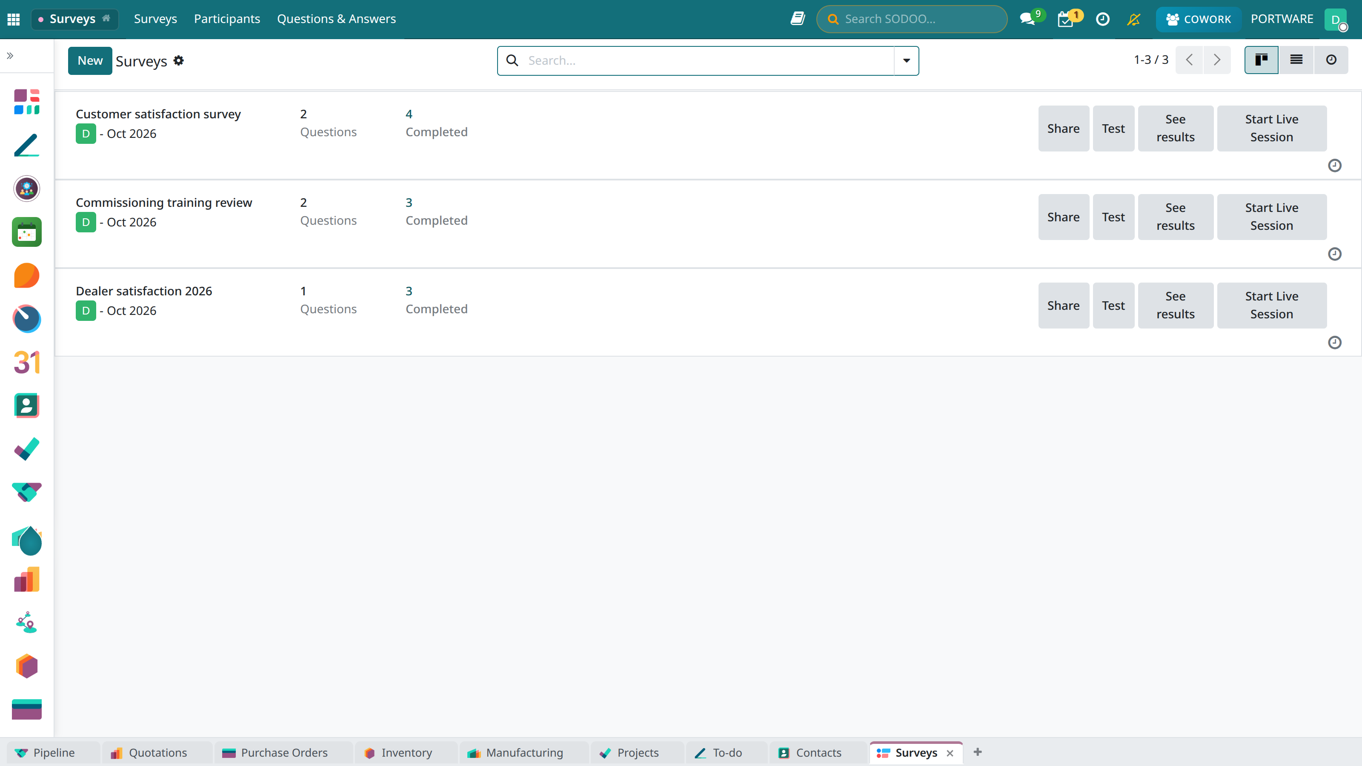Toggle the muted notifications bell icon

[1133, 19]
